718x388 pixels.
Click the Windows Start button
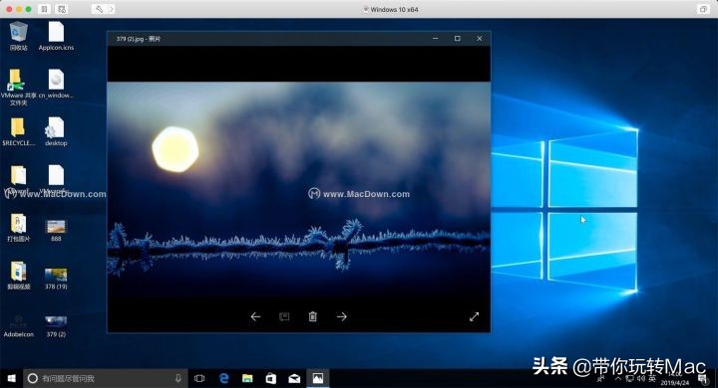(11, 378)
